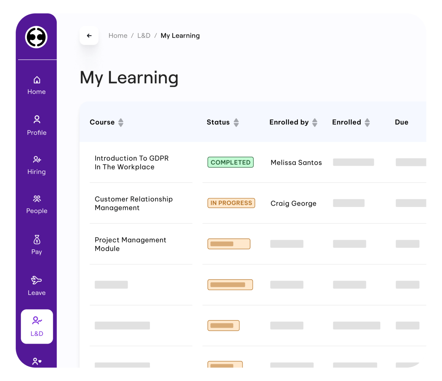442x381 pixels.
Task: Sort courses by Status column
Action: tap(236, 122)
